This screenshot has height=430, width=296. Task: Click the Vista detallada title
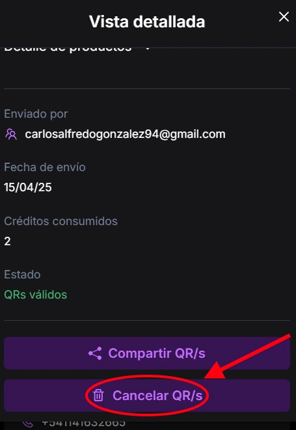point(147,21)
